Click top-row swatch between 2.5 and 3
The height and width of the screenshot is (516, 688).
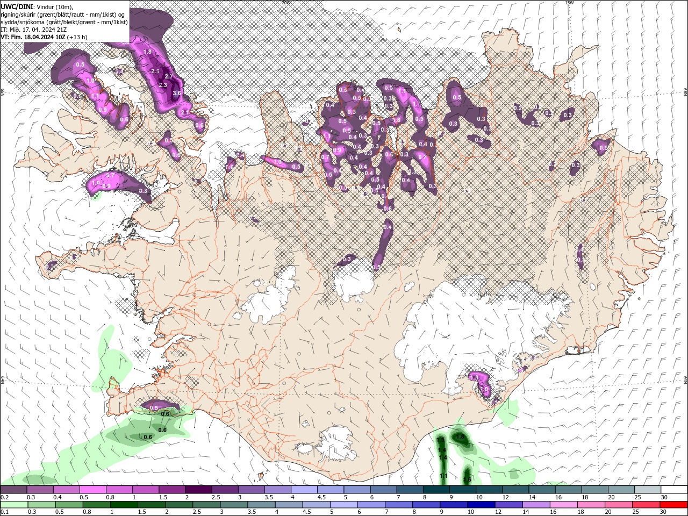click(x=225, y=489)
